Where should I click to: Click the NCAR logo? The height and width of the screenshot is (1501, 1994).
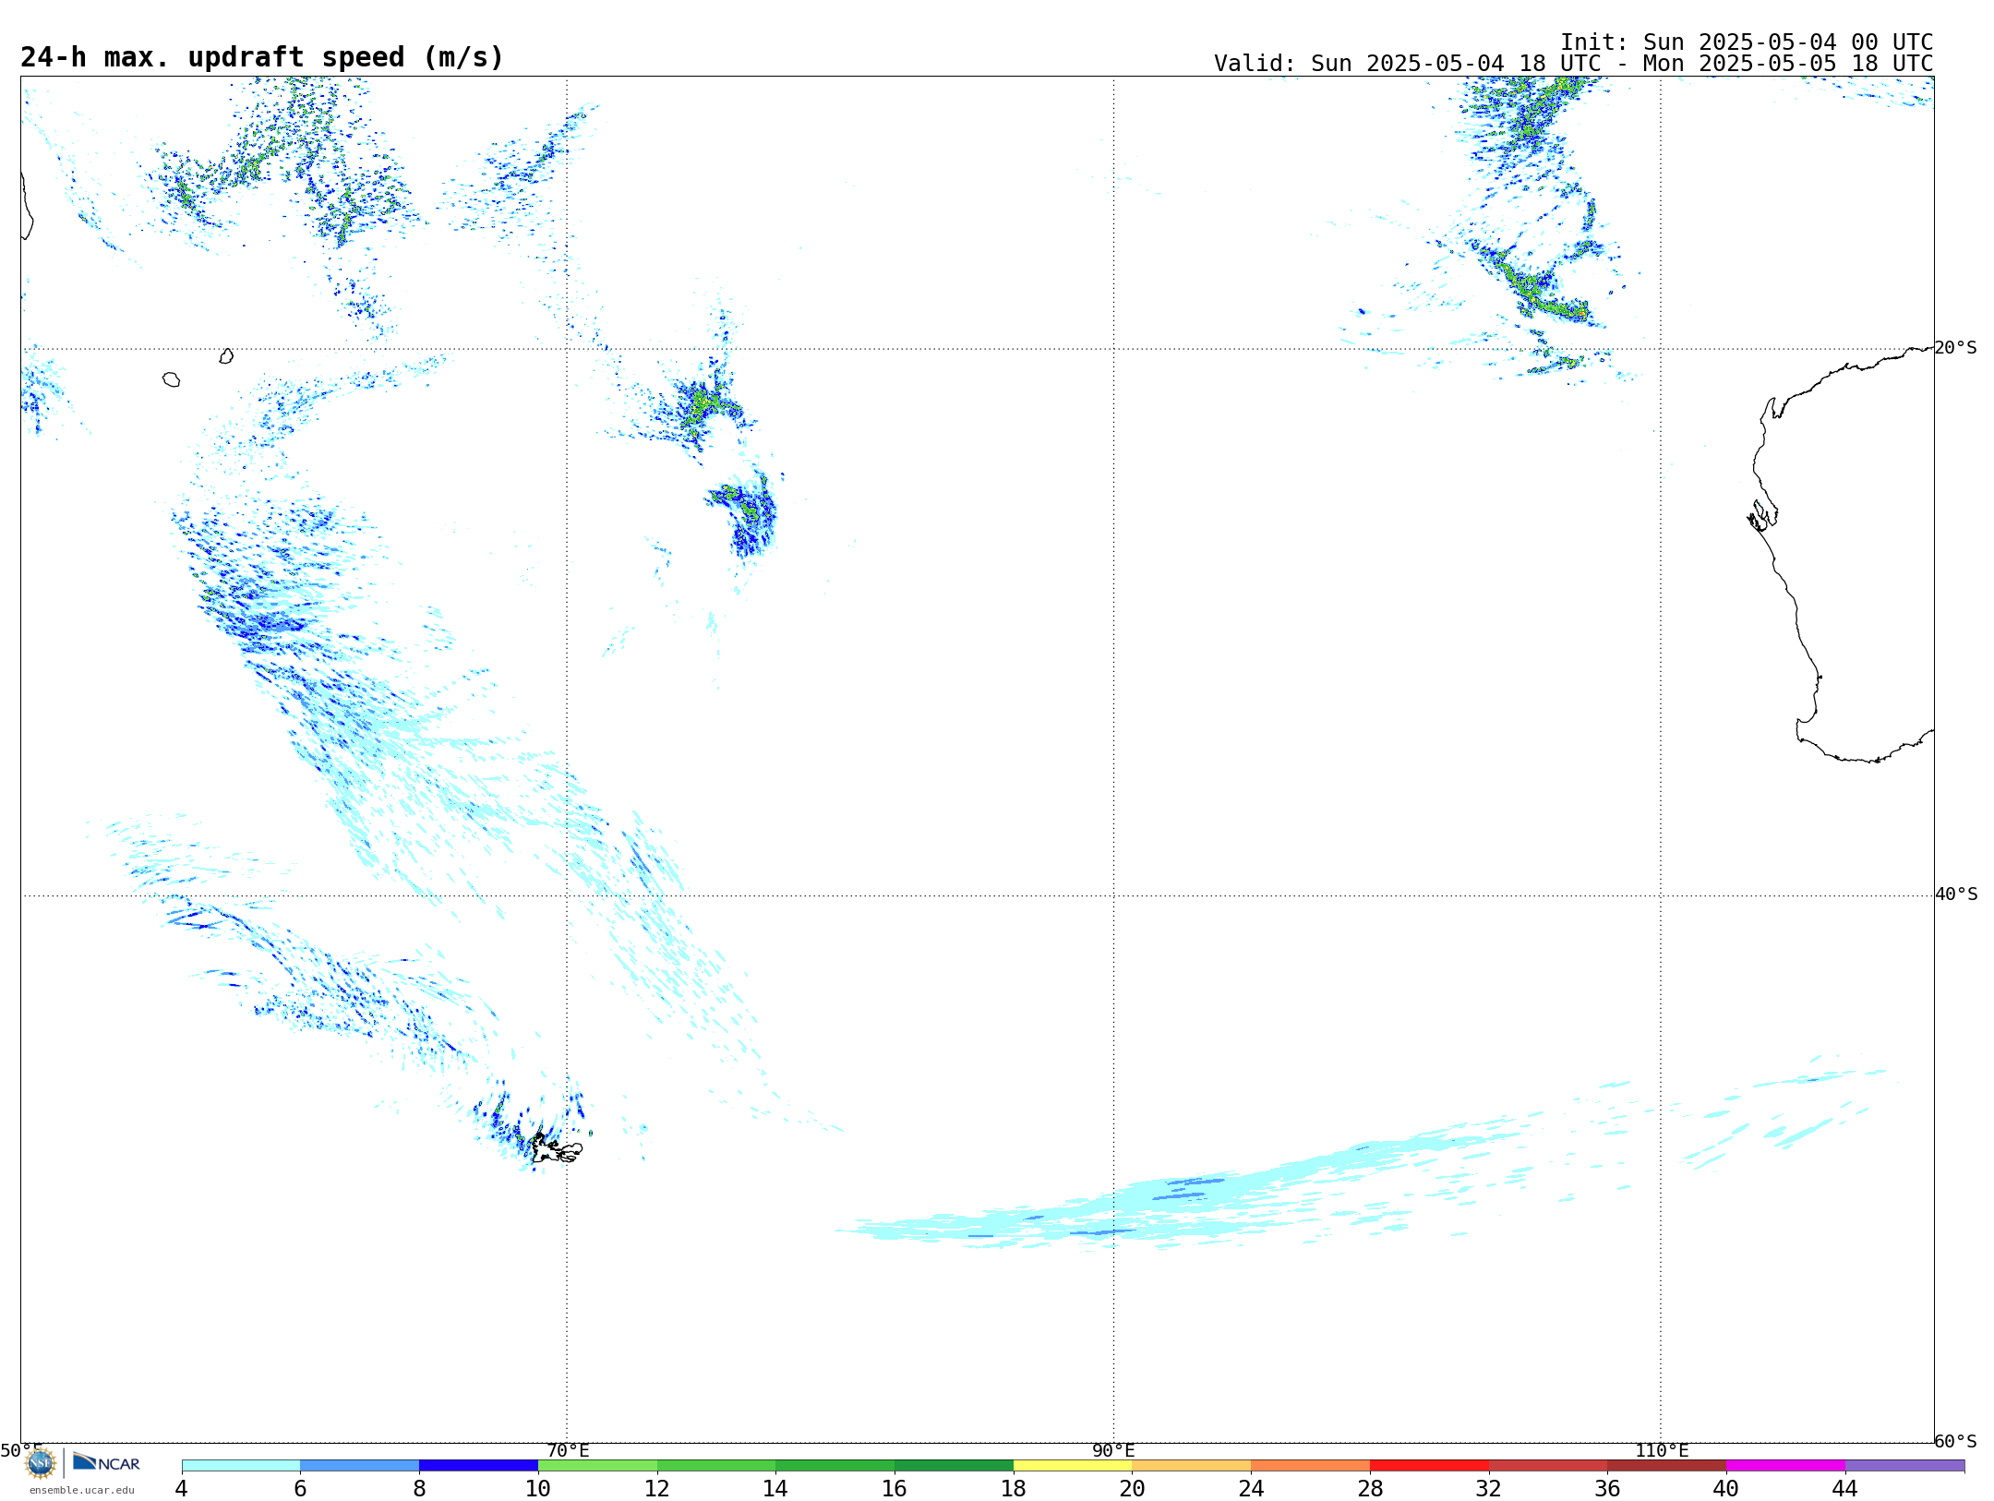[x=106, y=1462]
